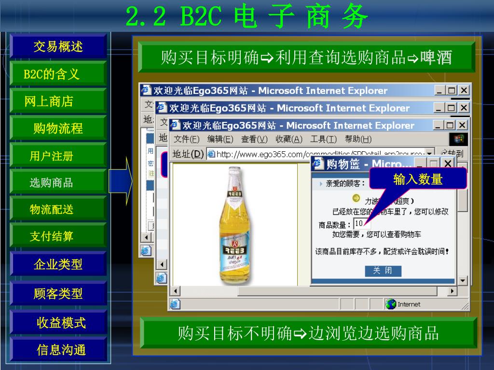494x370 pixels.
Task: Click the 该商品目前库存不多 warning text
Action: tap(382, 251)
